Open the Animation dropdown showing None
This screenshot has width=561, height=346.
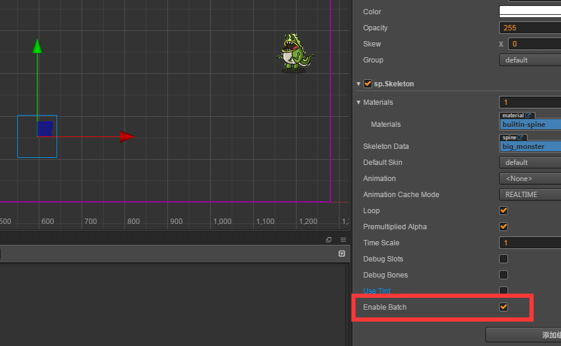[x=530, y=179]
